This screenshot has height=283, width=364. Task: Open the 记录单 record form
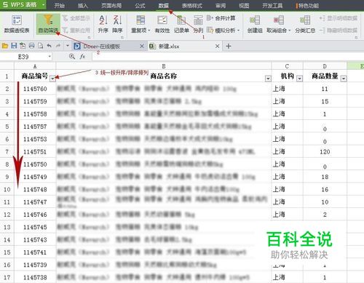coord(181,24)
